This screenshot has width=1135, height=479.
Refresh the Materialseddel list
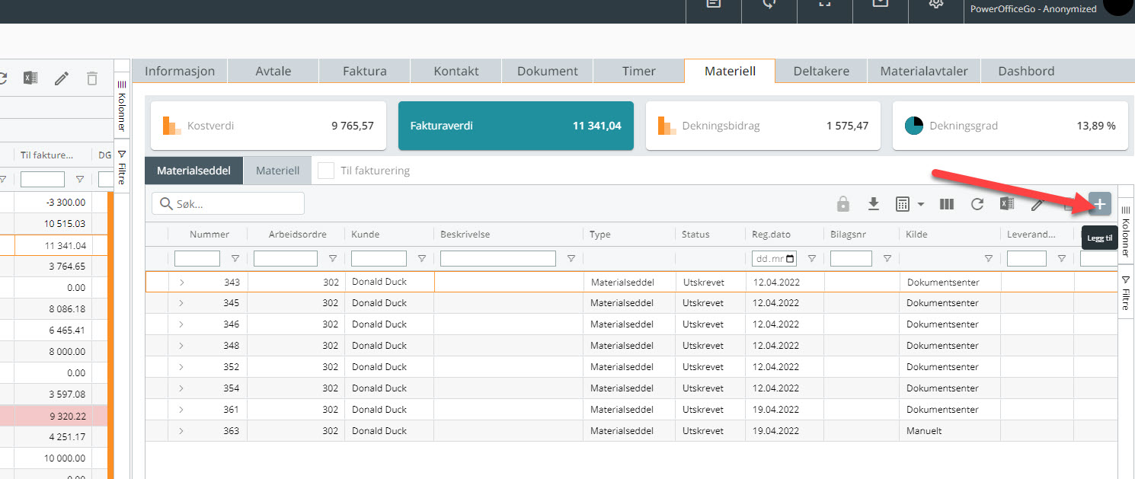tap(977, 204)
